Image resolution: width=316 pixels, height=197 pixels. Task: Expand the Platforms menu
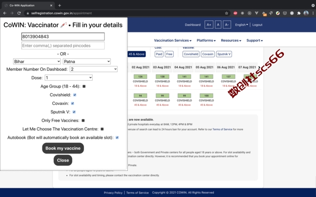(206, 40)
